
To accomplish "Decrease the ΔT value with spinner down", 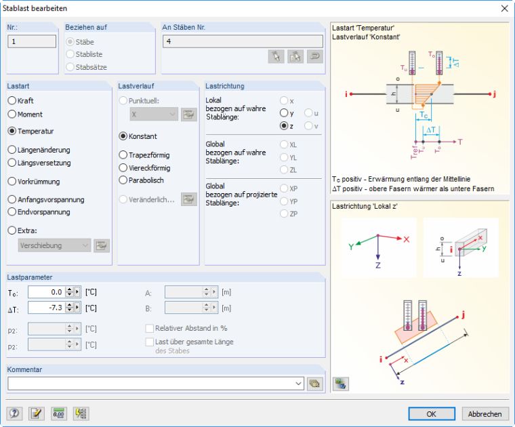I will (69, 310).
